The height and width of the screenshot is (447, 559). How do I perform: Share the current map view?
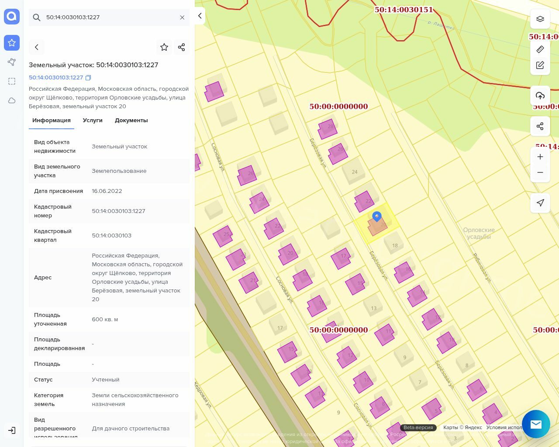[540, 126]
